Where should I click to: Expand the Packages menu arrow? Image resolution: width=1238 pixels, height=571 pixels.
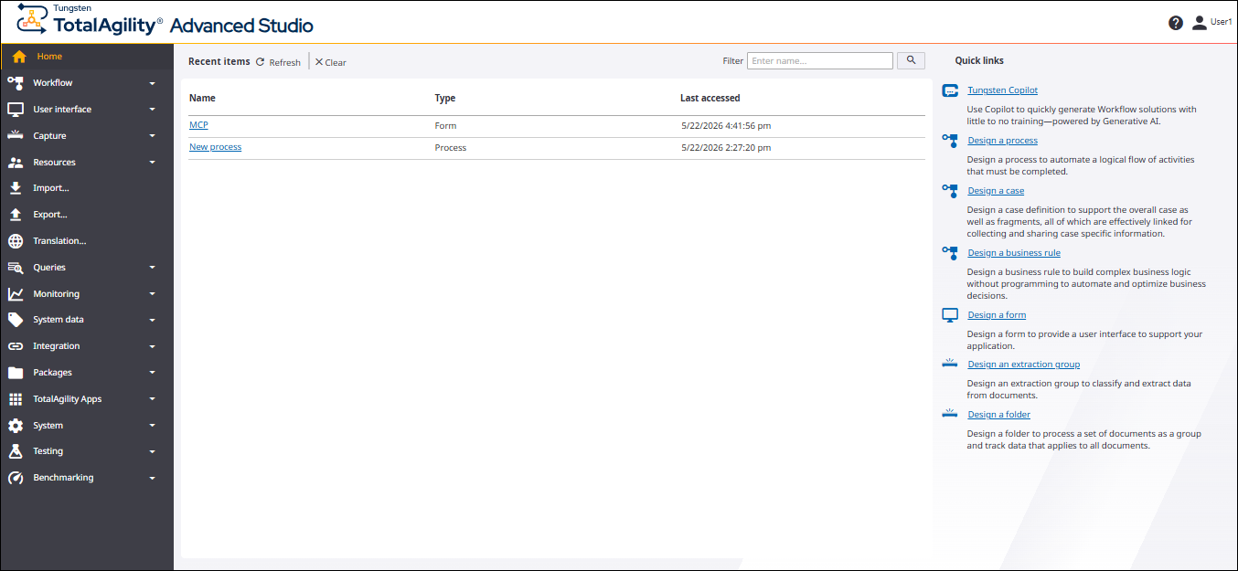153,373
